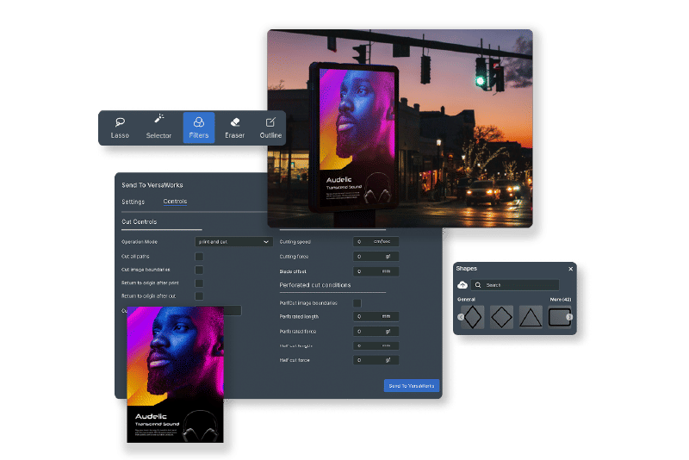Choose the Eraser tool
The width and height of the screenshot is (689, 460).
pyautogui.click(x=234, y=127)
